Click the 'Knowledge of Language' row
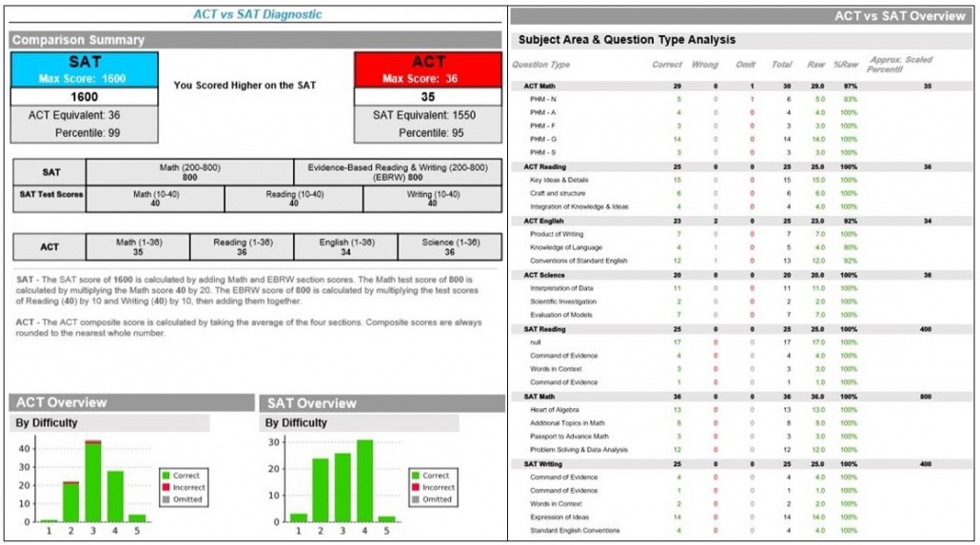Screen dimensions: 980x545 741,247
